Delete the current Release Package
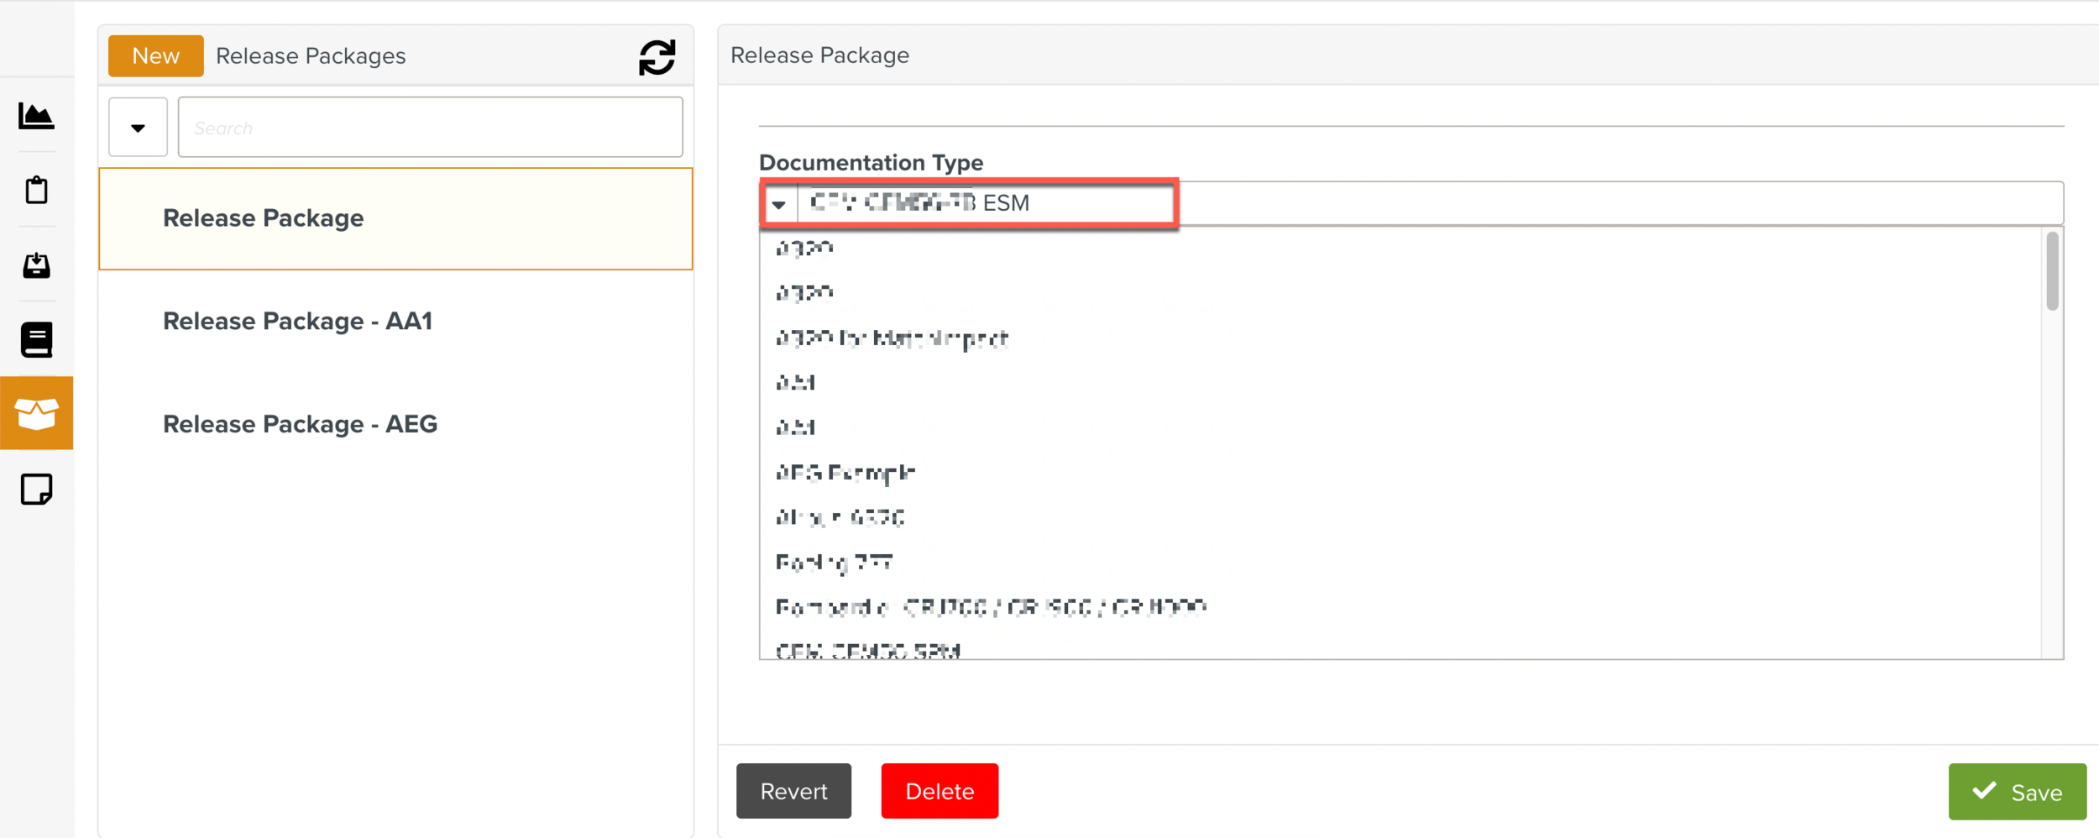Image resolution: width=2099 pixels, height=838 pixels. pyautogui.click(x=939, y=790)
